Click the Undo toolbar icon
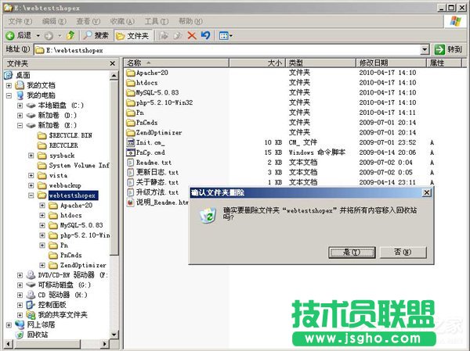 (x=205, y=36)
